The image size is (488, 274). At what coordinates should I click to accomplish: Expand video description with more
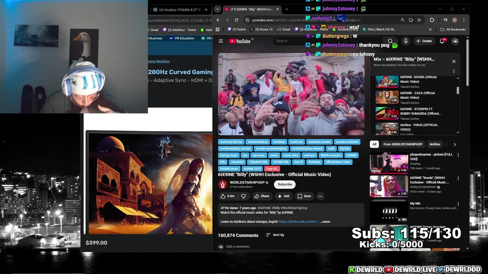pos(325,221)
